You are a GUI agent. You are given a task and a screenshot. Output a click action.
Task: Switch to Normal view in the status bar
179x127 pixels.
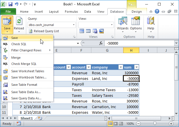click(x=110, y=124)
